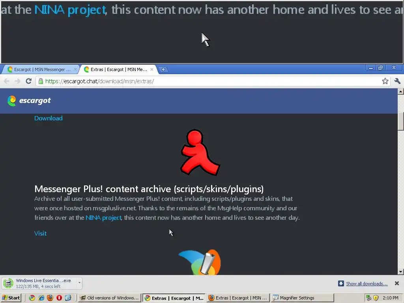Select the Extras Escargot tab
Screen dimensions: 404x303
click(118, 69)
